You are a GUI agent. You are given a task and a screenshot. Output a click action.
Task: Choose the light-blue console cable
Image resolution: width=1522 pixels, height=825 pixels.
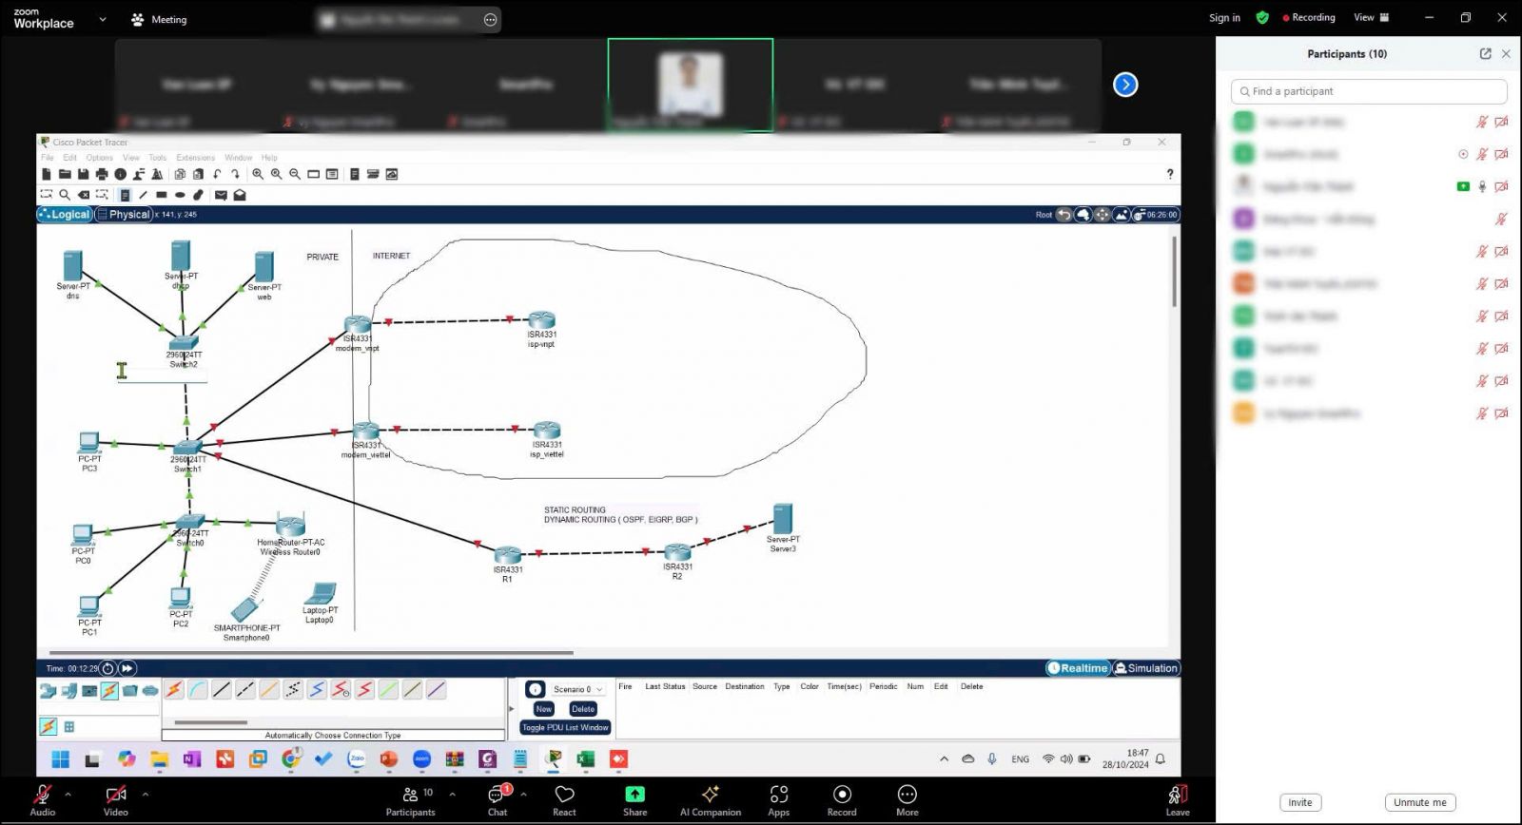tap(198, 690)
